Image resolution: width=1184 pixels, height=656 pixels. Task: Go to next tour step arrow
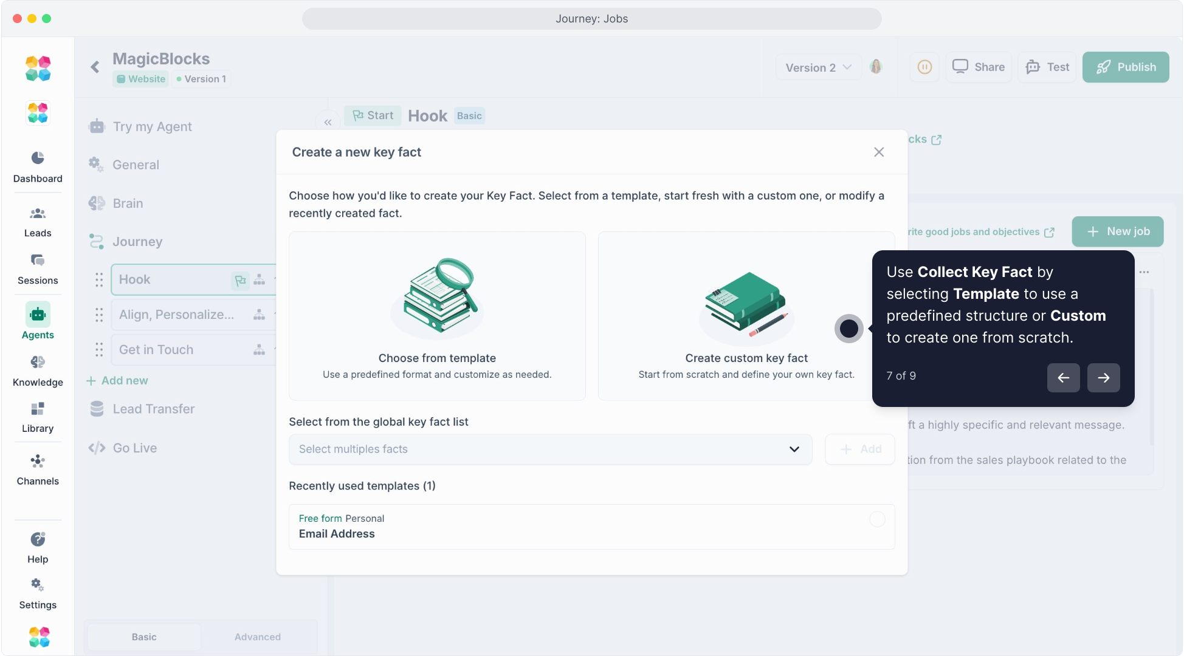(1103, 378)
